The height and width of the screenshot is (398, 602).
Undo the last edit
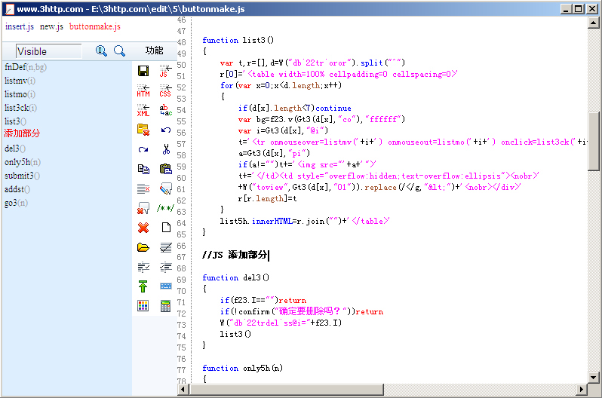(x=165, y=130)
